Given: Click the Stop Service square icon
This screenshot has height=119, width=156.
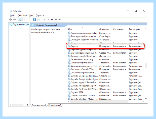Looking at the screenshot, I should [x=52, y=20].
